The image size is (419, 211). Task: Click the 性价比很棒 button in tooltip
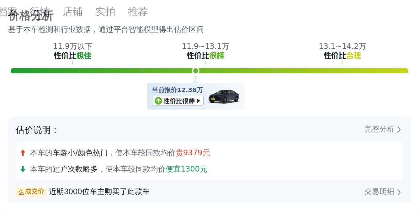[178, 101]
